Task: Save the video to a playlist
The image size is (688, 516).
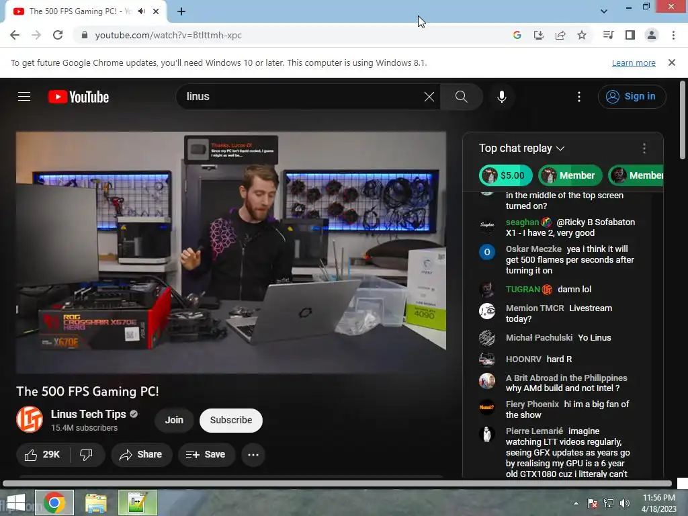Action: pyautogui.click(x=206, y=455)
